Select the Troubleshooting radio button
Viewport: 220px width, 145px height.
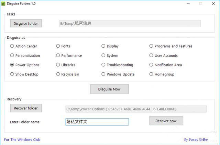coord(103,65)
